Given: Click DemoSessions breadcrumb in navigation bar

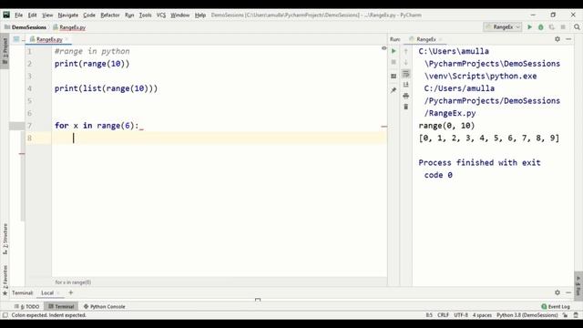Looking at the screenshot, I should tap(26, 27).
